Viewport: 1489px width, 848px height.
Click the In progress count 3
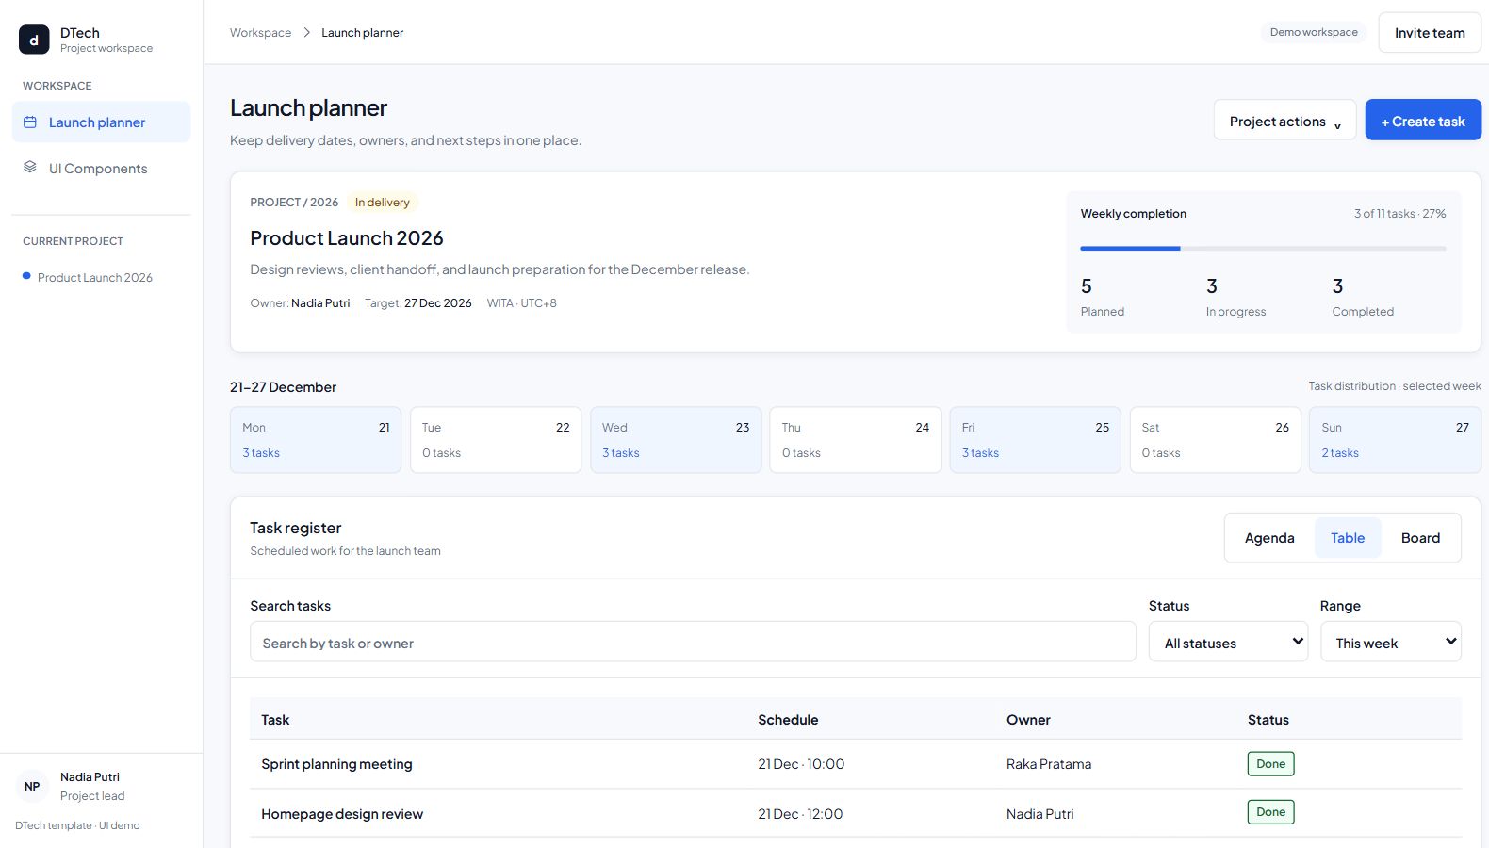(1212, 286)
